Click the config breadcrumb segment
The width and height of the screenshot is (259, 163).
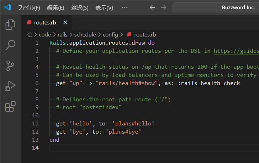click(110, 35)
